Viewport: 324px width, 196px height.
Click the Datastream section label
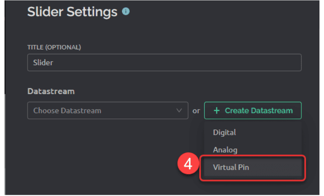point(51,91)
